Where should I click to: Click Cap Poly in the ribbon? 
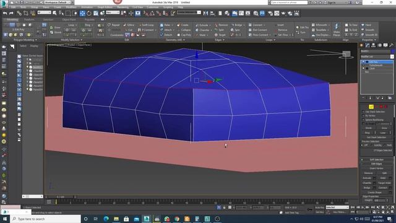coord(184,35)
